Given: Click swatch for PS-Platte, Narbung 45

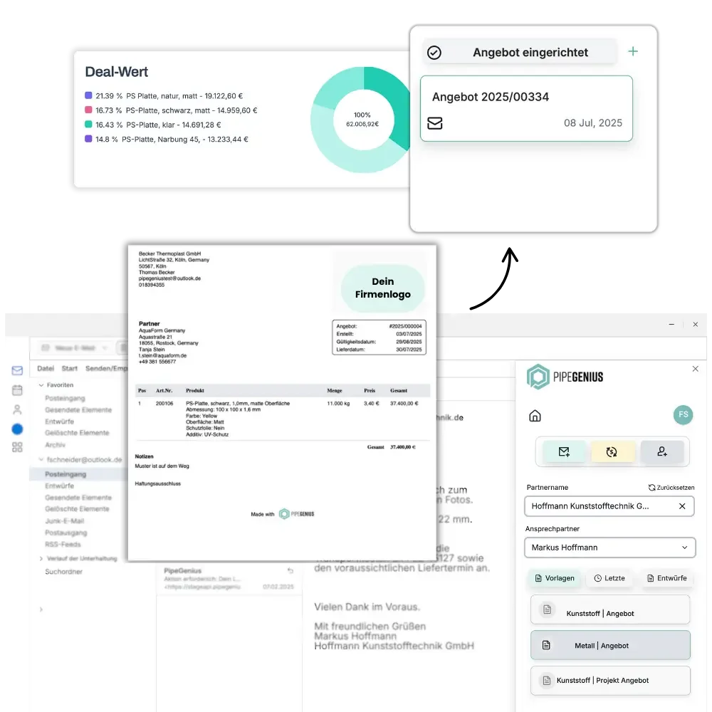Looking at the screenshot, I should coord(88,139).
